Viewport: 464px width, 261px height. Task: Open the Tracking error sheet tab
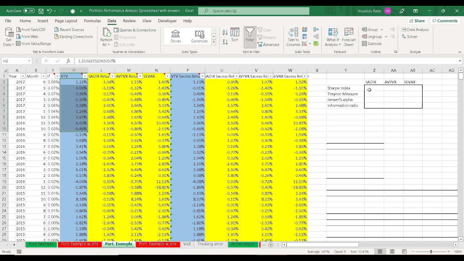210,244
